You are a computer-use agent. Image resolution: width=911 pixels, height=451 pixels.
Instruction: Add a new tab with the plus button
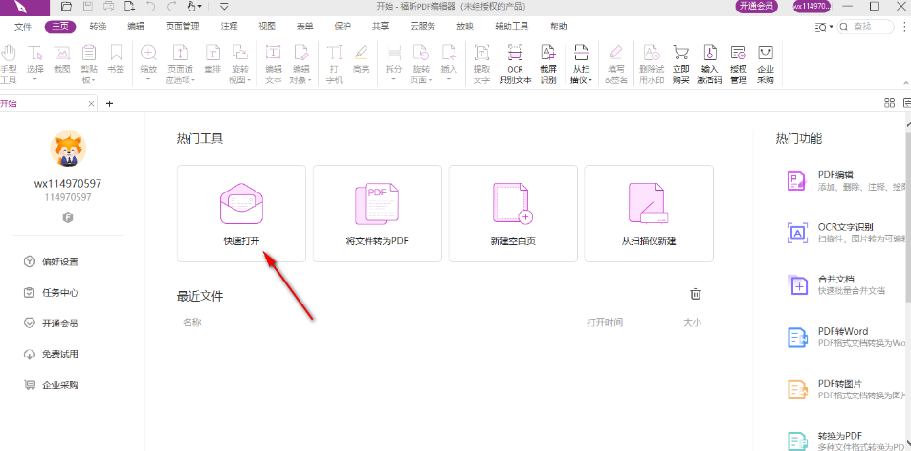(x=109, y=103)
